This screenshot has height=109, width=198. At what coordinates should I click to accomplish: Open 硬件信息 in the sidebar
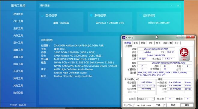tap(18, 14)
